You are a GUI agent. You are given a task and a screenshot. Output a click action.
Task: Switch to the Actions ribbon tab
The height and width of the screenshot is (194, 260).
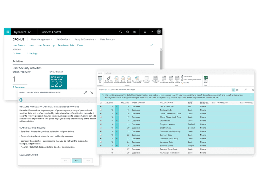click(x=108, y=73)
